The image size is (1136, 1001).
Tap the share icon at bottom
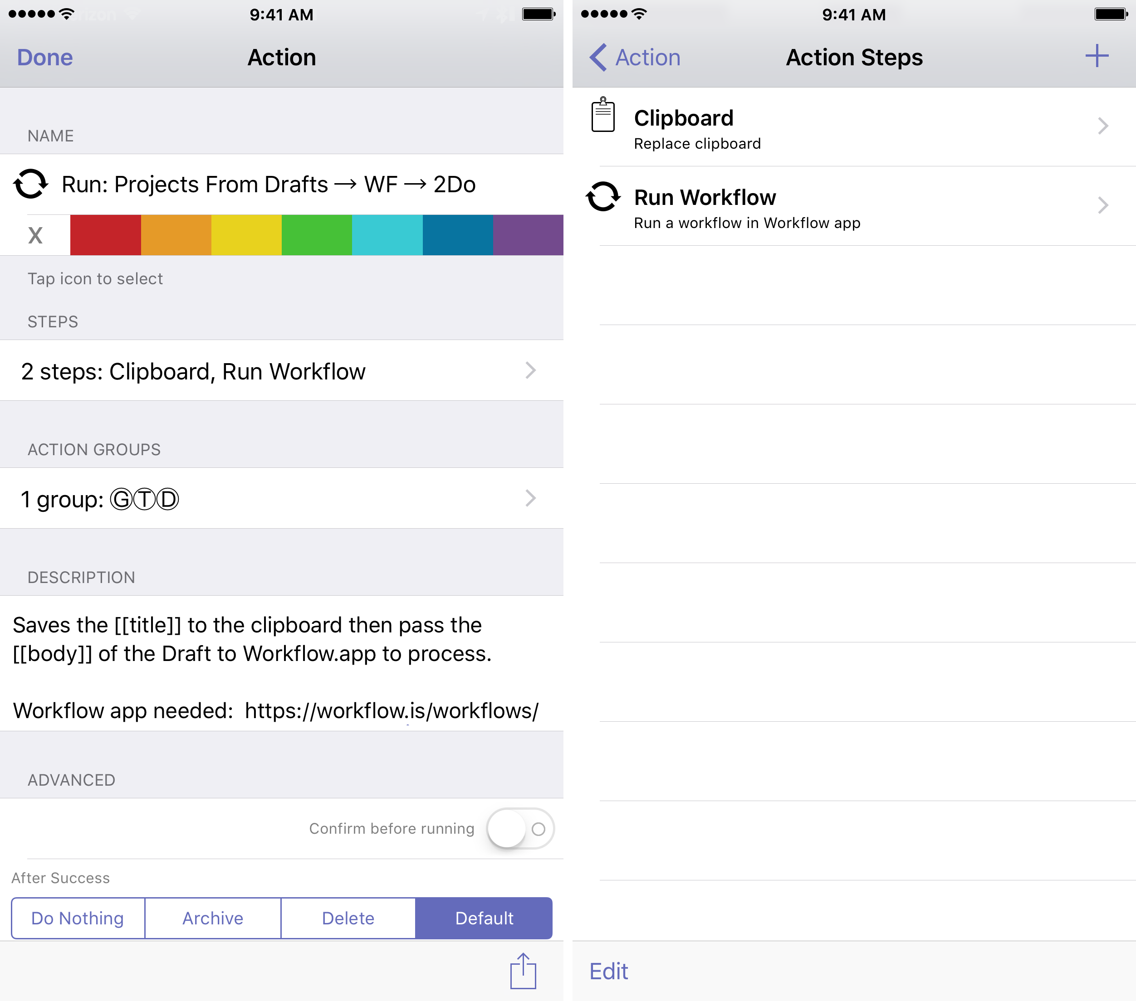click(x=523, y=972)
